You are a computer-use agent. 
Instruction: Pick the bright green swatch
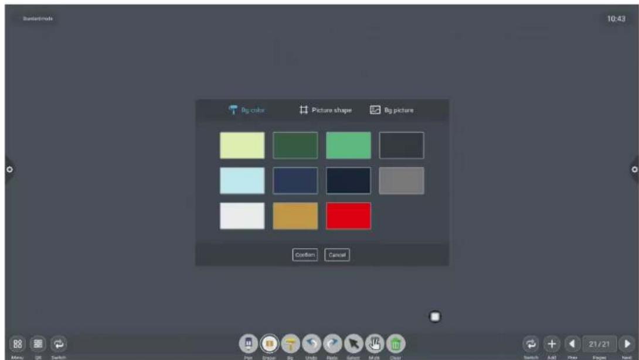click(348, 145)
